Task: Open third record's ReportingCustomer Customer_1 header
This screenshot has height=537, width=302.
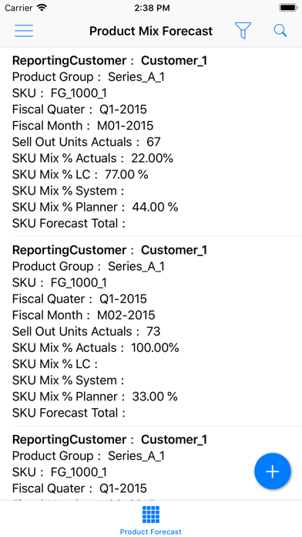Action: (x=109, y=439)
